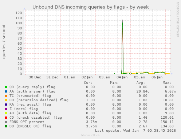The width and height of the screenshot is (181, 139).
Task: Click the '50' y-axis tick label
Action: 20,49
